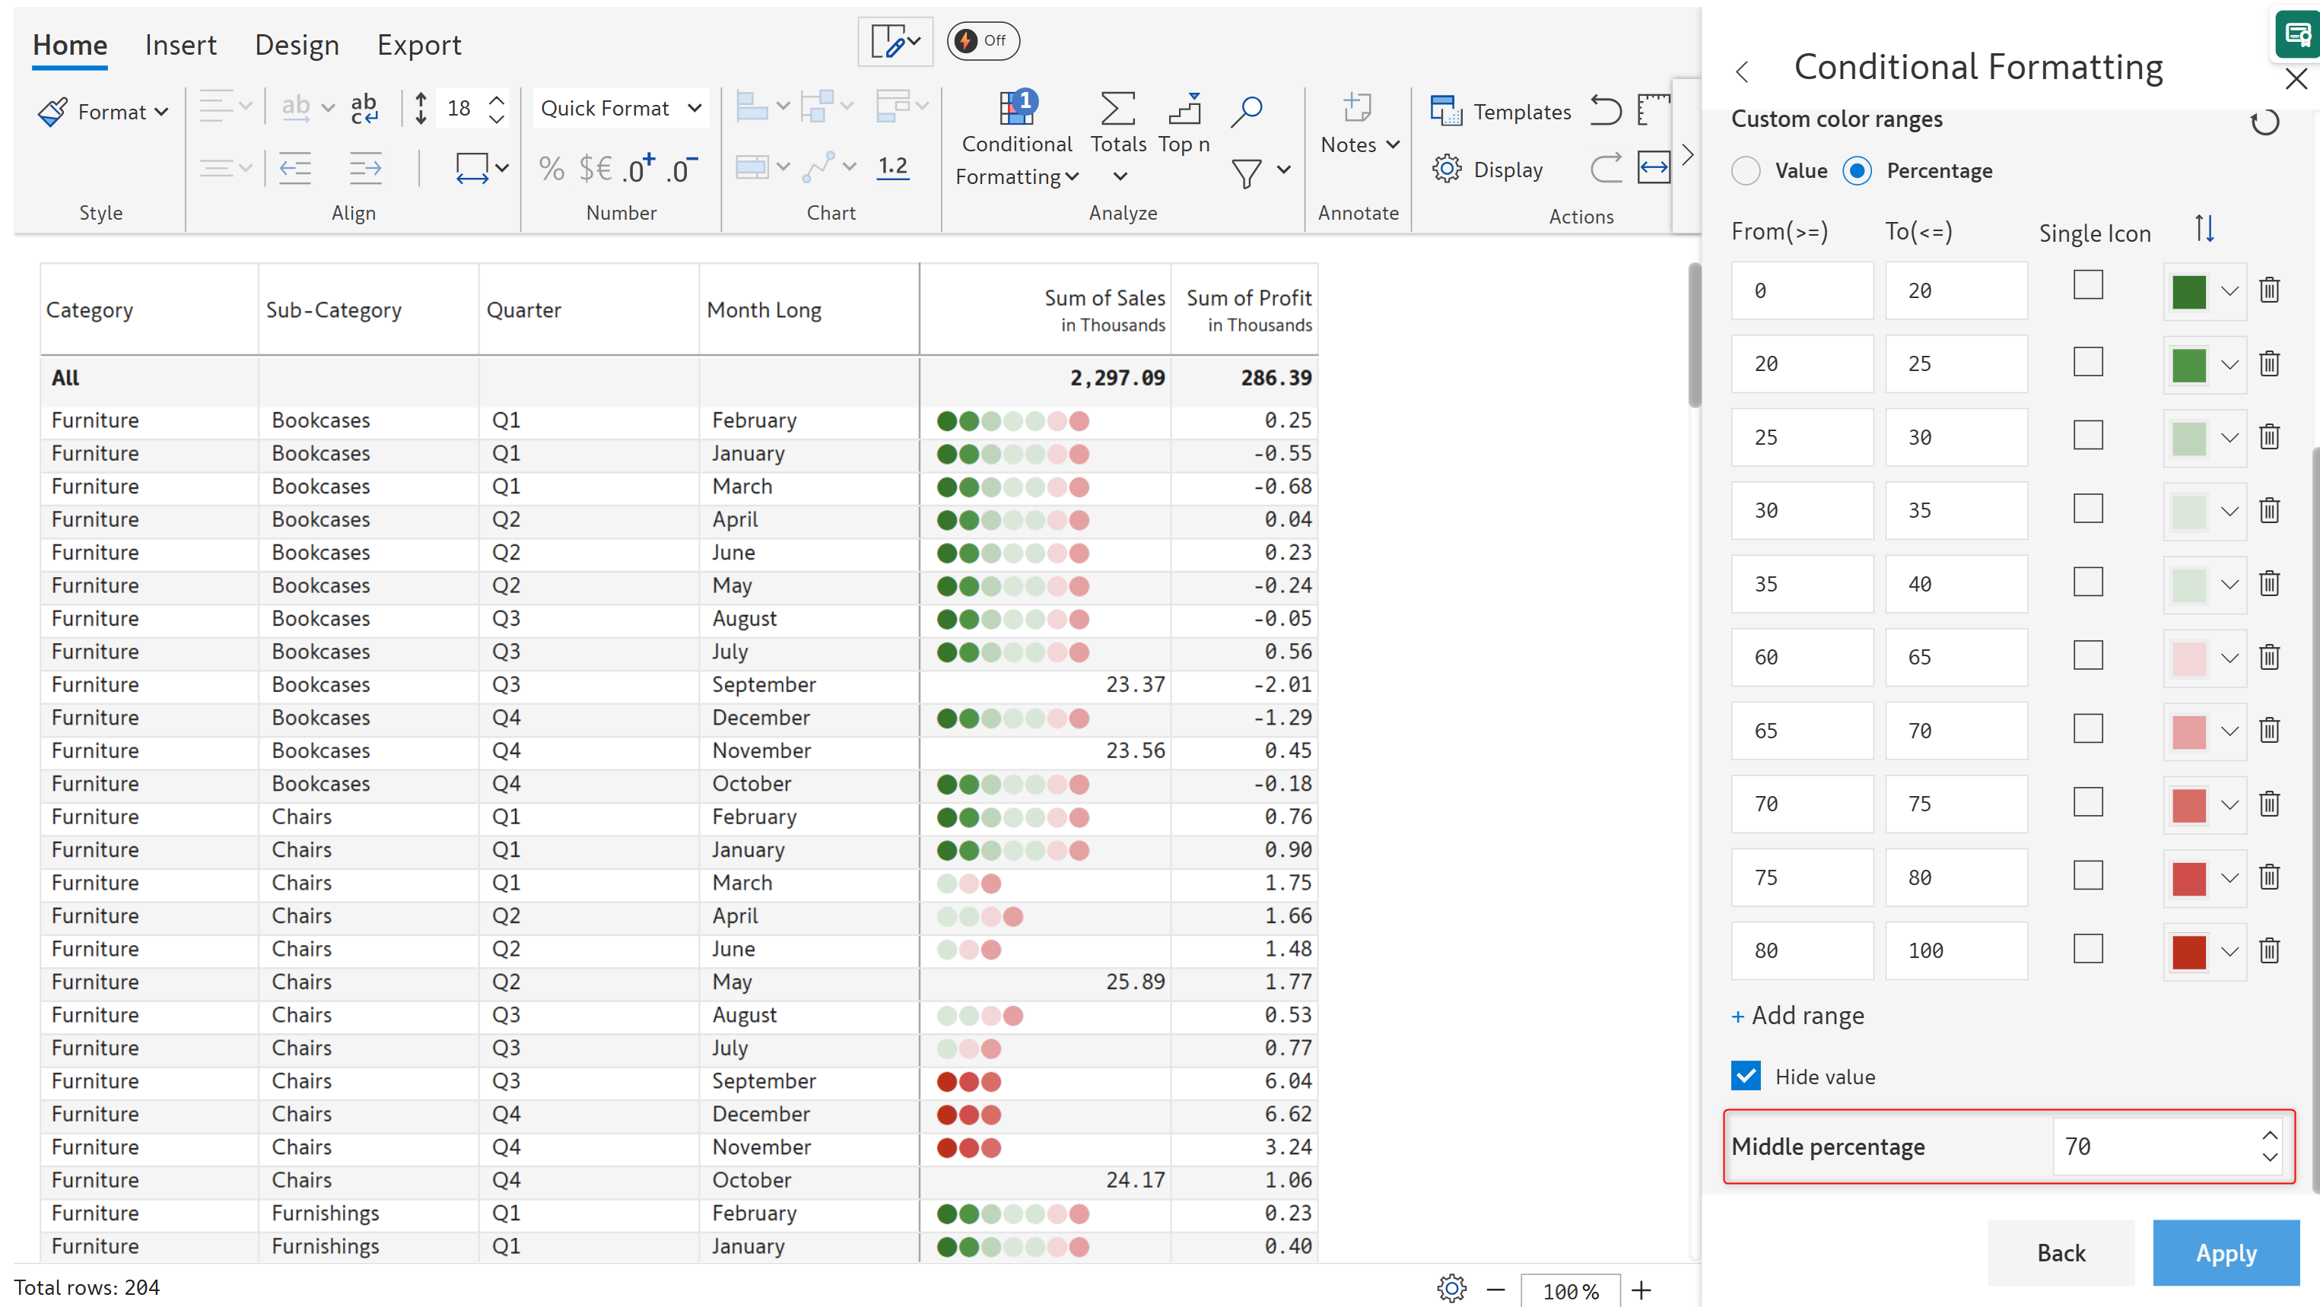Delete the 0 to 20 range

(x=2270, y=290)
